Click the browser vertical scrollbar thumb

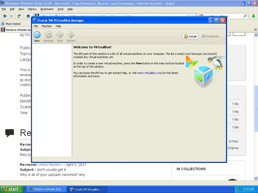point(256,108)
